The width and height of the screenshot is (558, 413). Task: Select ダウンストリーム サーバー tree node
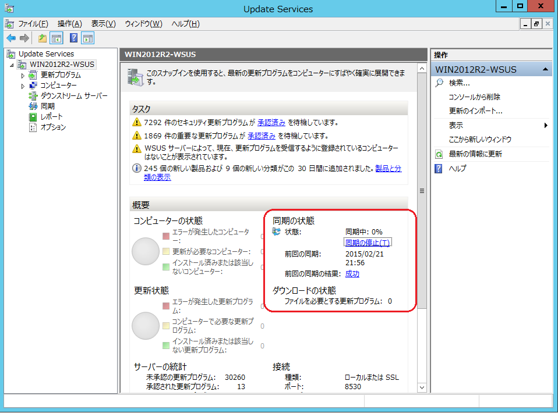73,96
